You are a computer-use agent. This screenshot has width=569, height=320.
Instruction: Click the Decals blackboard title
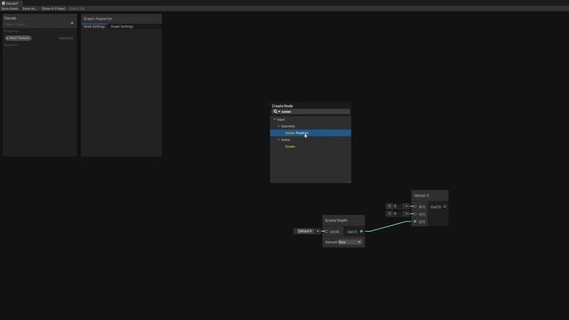[x=11, y=18]
